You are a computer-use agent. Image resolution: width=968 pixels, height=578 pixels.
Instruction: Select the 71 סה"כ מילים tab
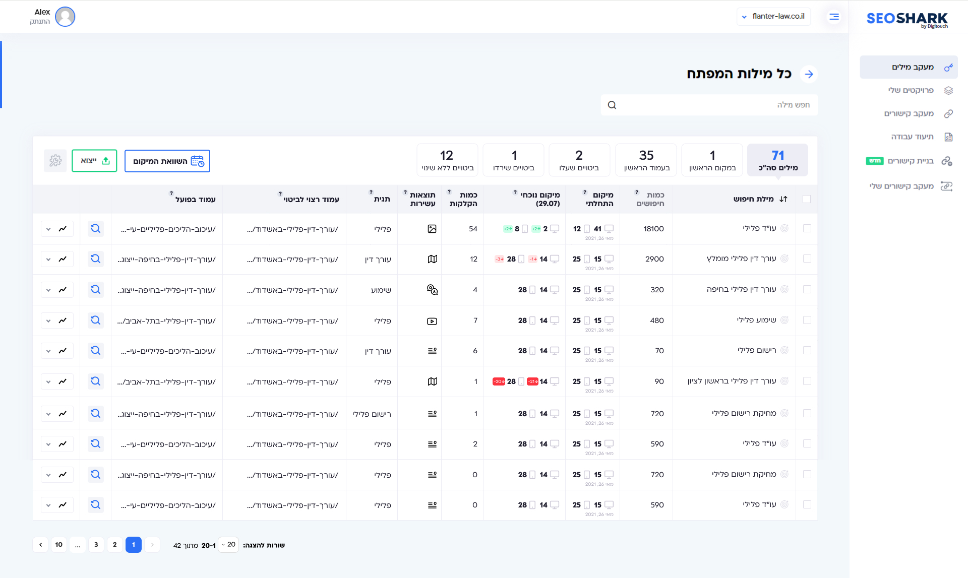click(777, 160)
